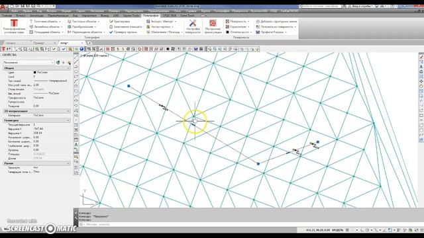The image size is (424, 238).
Task: Open Чистка чертежа dropdown
Action: pos(160,26)
